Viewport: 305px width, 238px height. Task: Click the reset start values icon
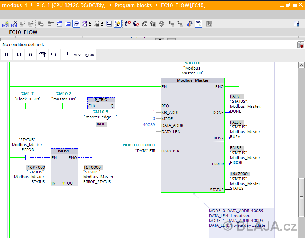coord(41,24)
